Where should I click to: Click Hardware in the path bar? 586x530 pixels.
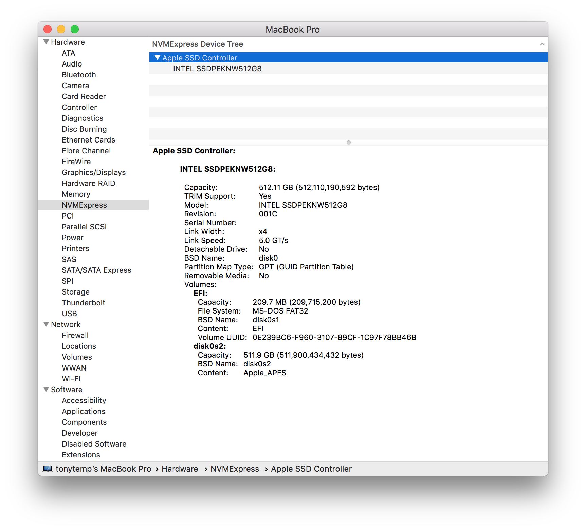(180, 469)
